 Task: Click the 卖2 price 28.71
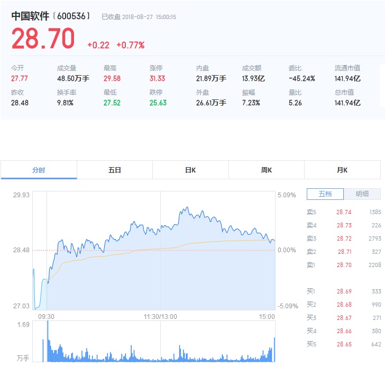(x=345, y=252)
